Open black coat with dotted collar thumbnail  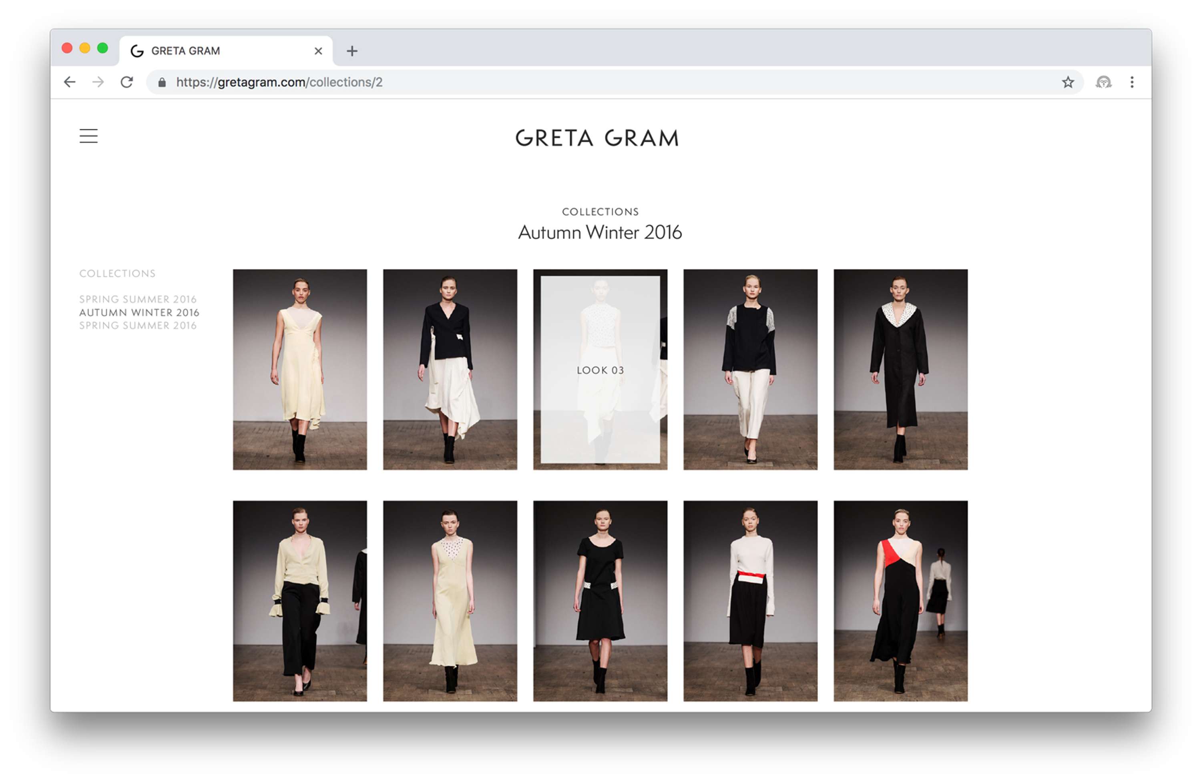click(x=900, y=370)
